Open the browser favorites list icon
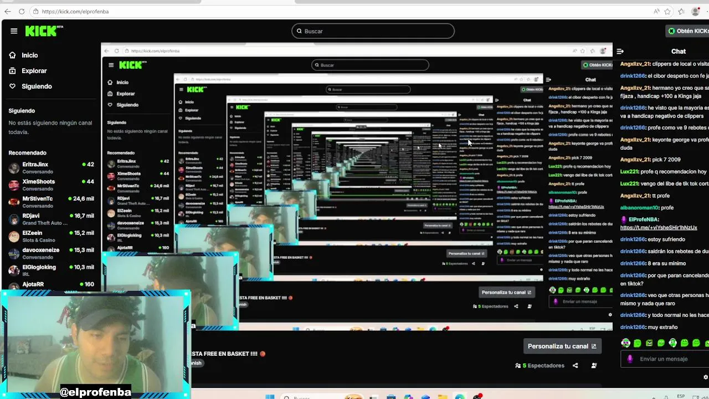 681,11
